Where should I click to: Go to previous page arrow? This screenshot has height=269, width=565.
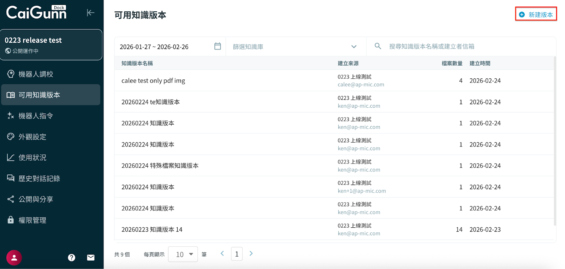[222, 253]
